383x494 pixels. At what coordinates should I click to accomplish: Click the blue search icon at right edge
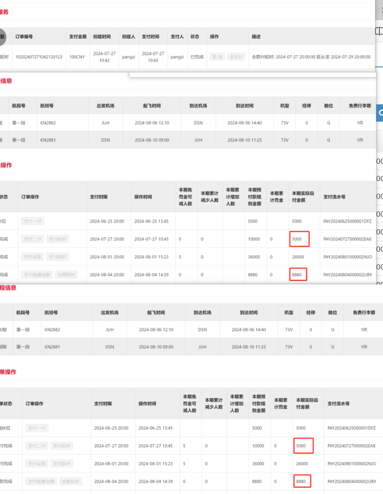[380, 113]
